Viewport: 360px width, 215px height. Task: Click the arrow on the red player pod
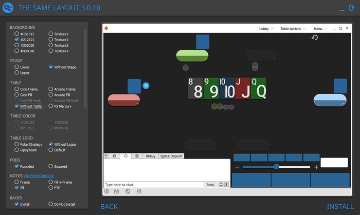pyautogui.click(x=137, y=104)
